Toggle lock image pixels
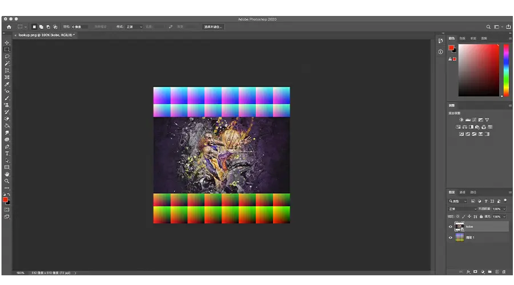Image resolution: width=514 pixels, height=285 pixels. coord(464,216)
